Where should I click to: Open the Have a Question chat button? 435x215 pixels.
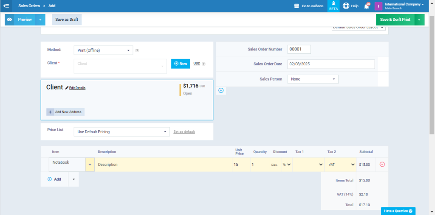[x=398, y=211]
